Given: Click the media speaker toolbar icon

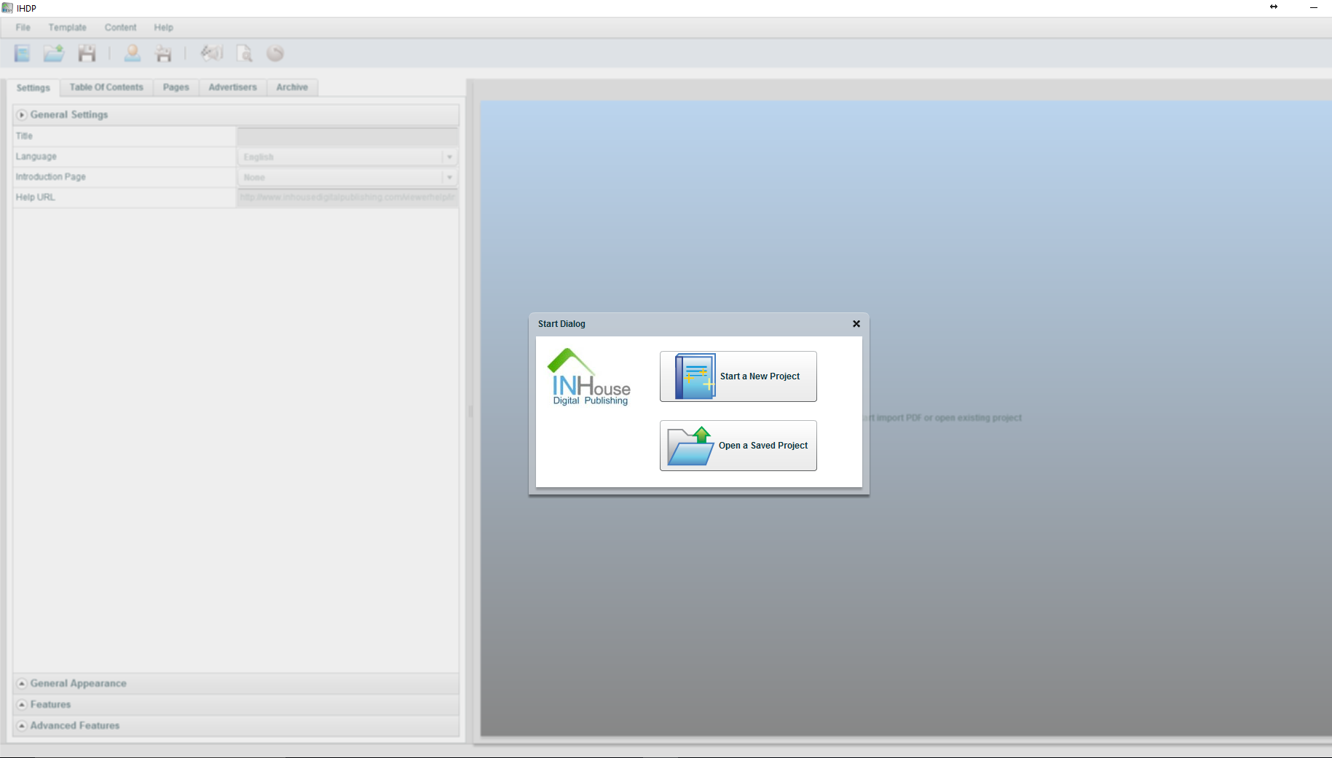Looking at the screenshot, I should [212, 53].
